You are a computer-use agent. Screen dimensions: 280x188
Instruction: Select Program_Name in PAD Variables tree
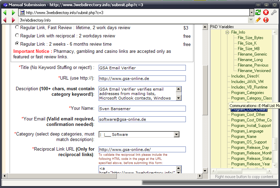pyautogui.click(x=244, y=137)
